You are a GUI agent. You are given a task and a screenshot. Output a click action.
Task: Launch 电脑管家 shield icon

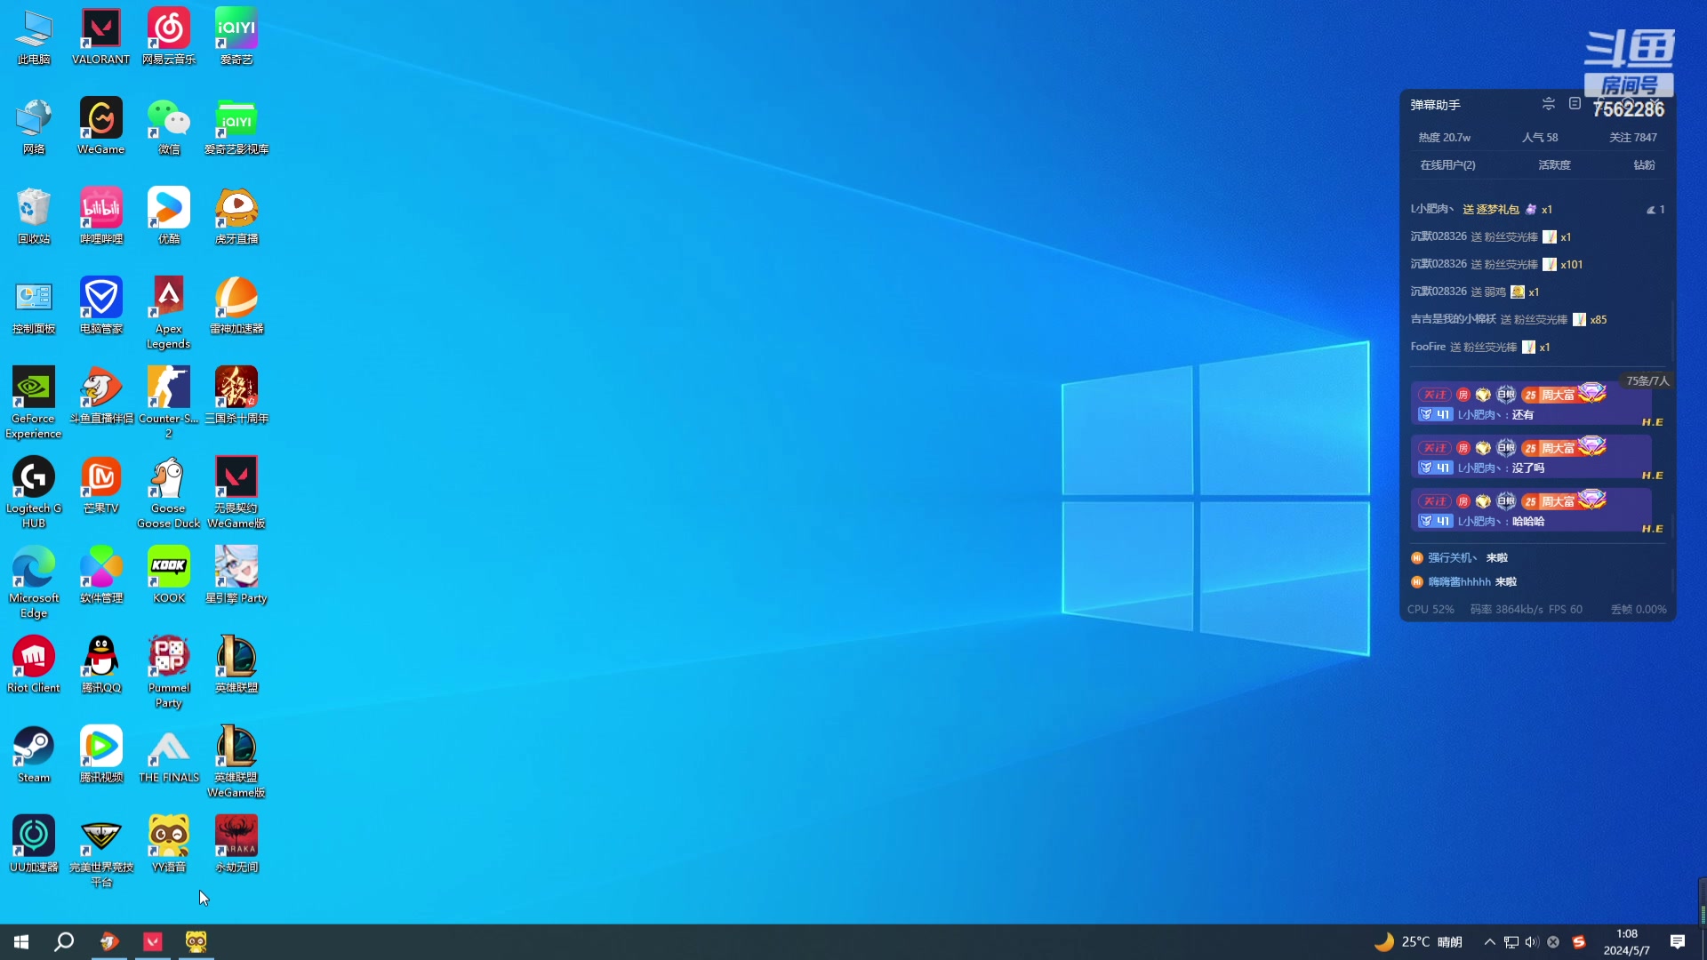[x=100, y=306]
